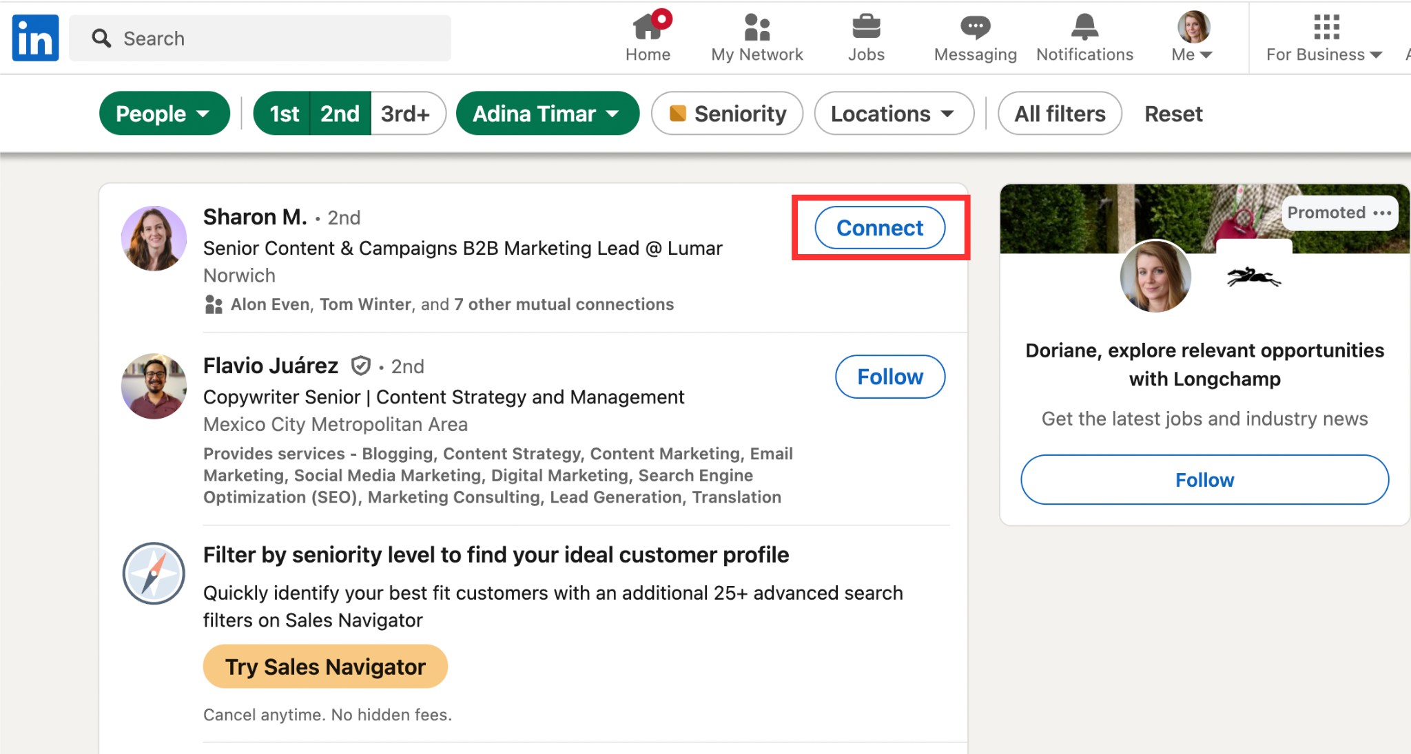
Task: Click 'Cancel anytime. No hidden fees.' text
Action: tap(327, 715)
